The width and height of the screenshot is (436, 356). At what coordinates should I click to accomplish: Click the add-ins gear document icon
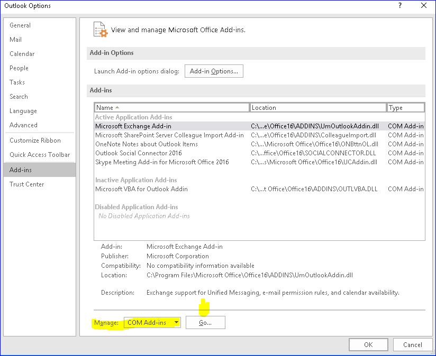[x=101, y=30]
